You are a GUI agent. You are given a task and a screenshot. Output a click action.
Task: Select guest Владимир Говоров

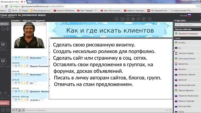click(187, 74)
